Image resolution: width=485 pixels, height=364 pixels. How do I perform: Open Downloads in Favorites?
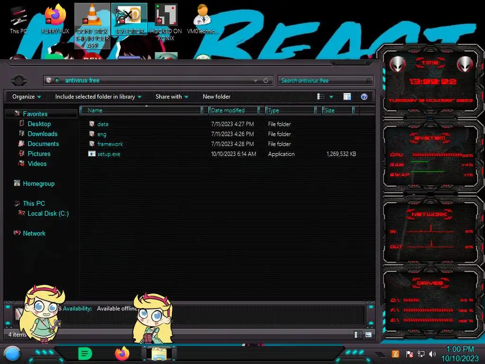pyautogui.click(x=42, y=134)
